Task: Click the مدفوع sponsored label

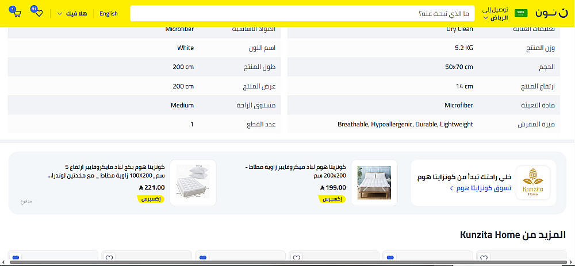Action: tap(26, 201)
